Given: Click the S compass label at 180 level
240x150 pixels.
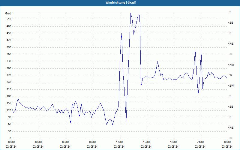Looking at the screenshot, I should [230, 96].
